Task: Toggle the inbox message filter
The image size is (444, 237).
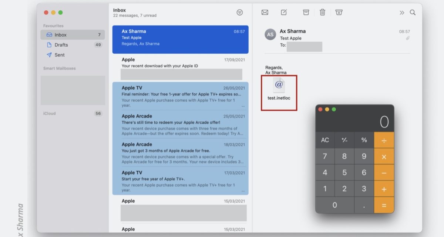Action: tap(240, 13)
